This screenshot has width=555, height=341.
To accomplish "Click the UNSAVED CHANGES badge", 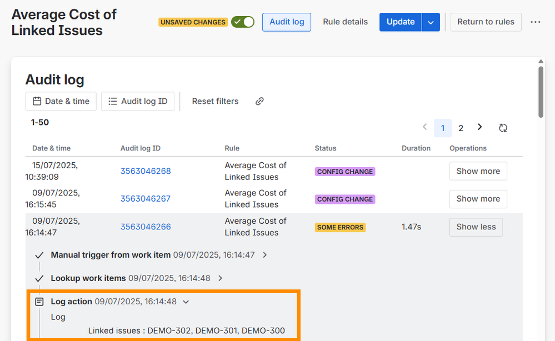I will tap(193, 22).
